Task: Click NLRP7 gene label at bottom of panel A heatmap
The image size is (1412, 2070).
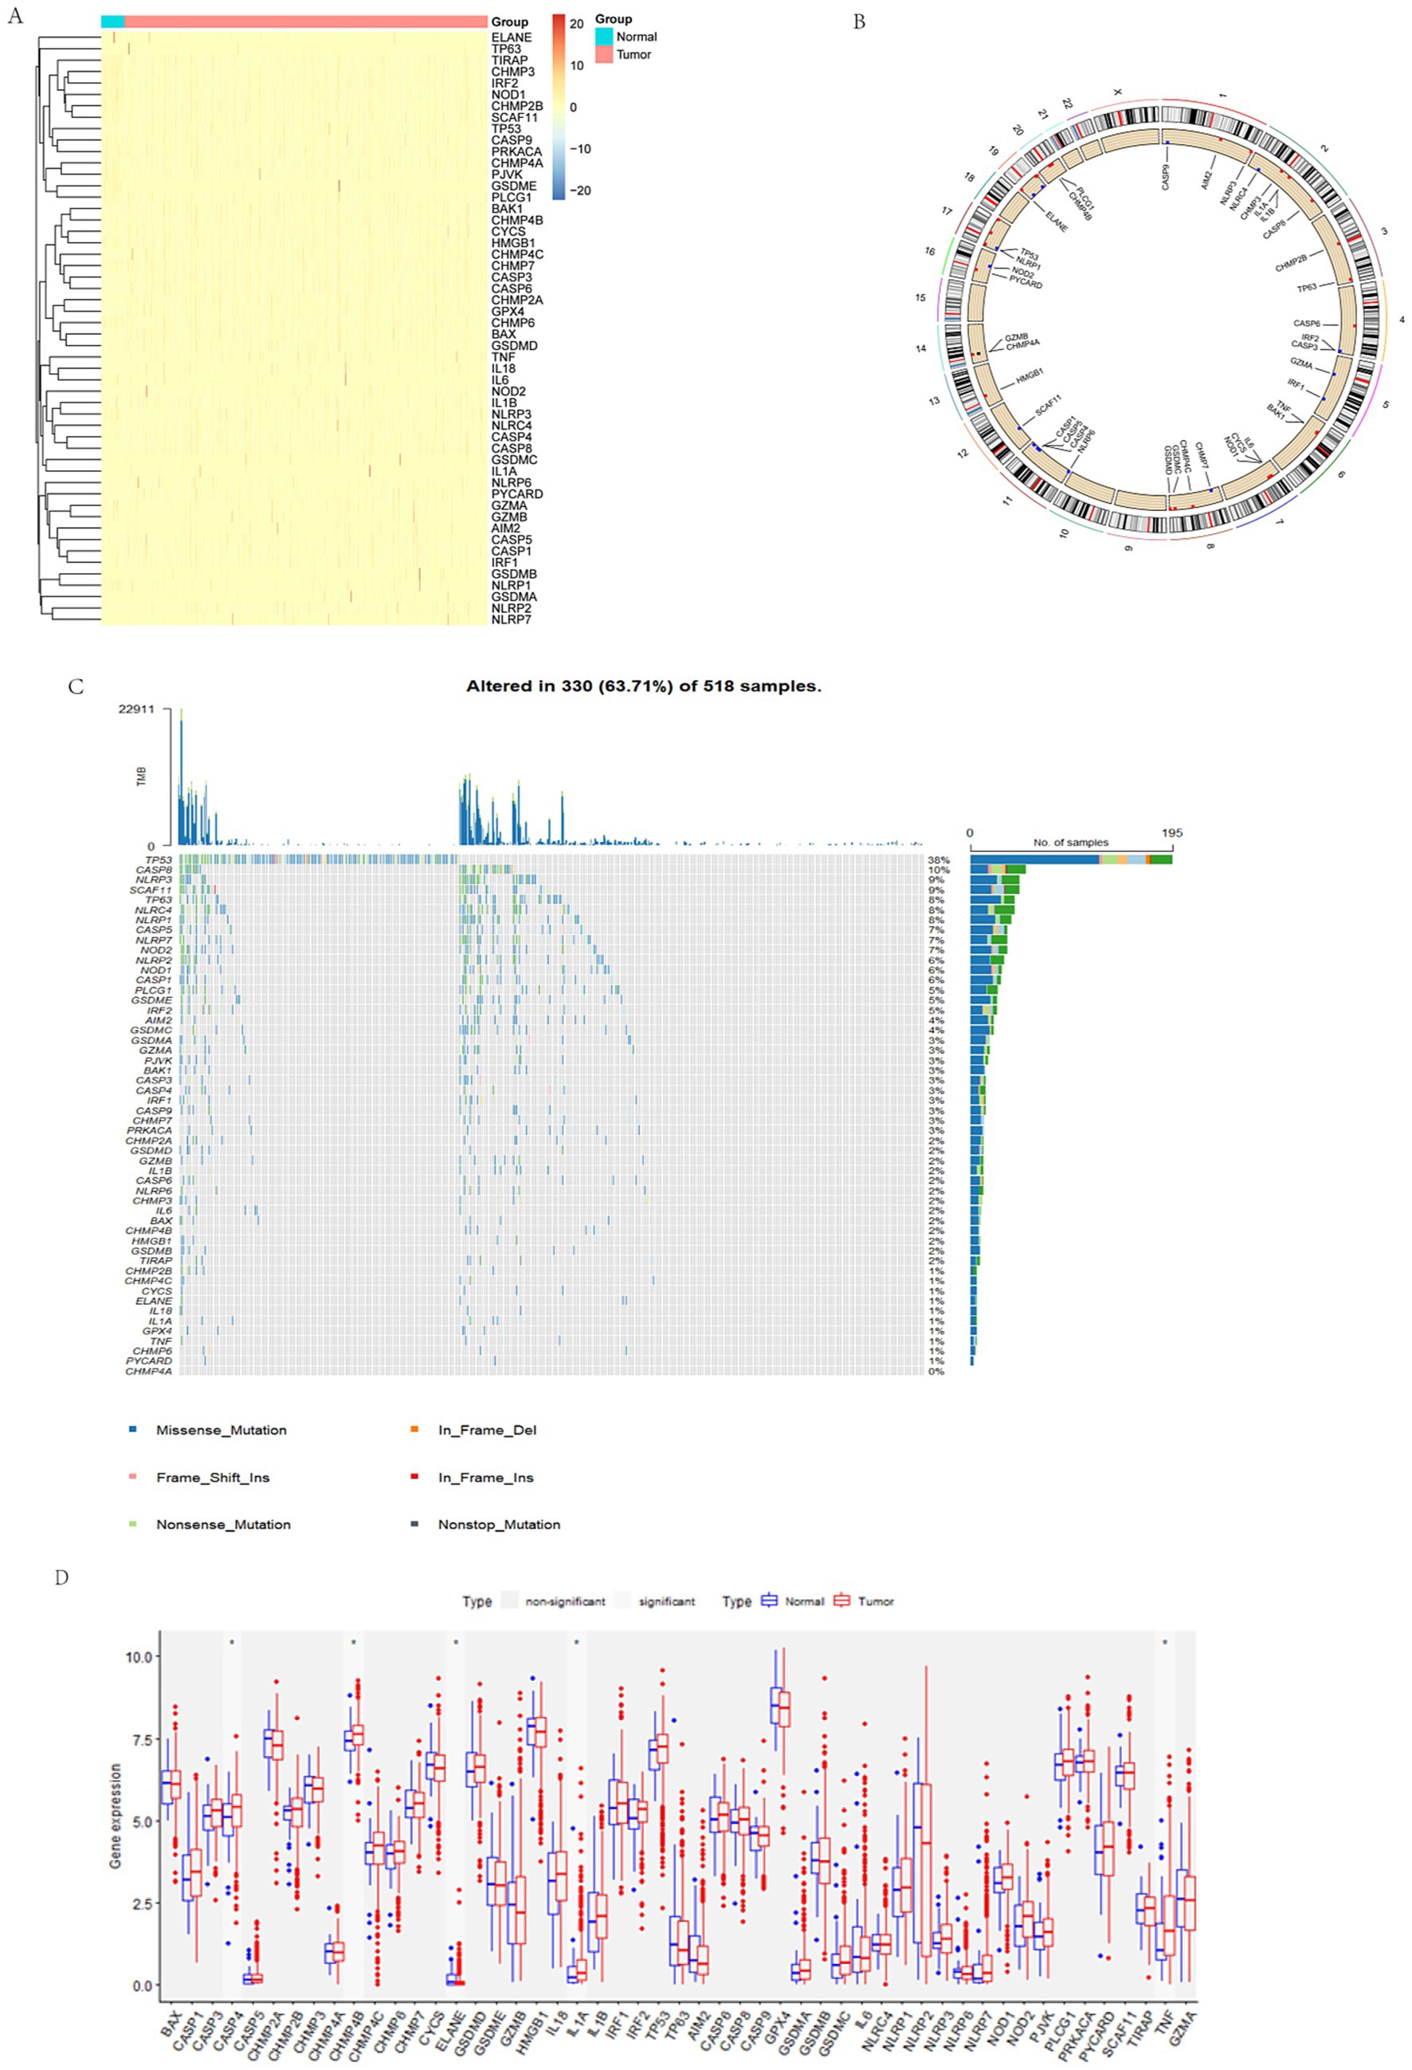Action: pyautogui.click(x=511, y=619)
